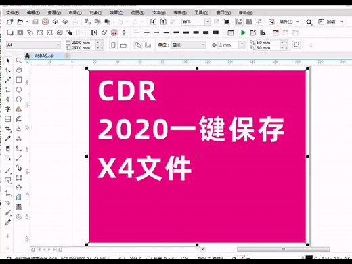Expand the 贴齐 snap-to dropdown
Image resolution: width=352 pixels, height=264 pixels.
[298, 22]
